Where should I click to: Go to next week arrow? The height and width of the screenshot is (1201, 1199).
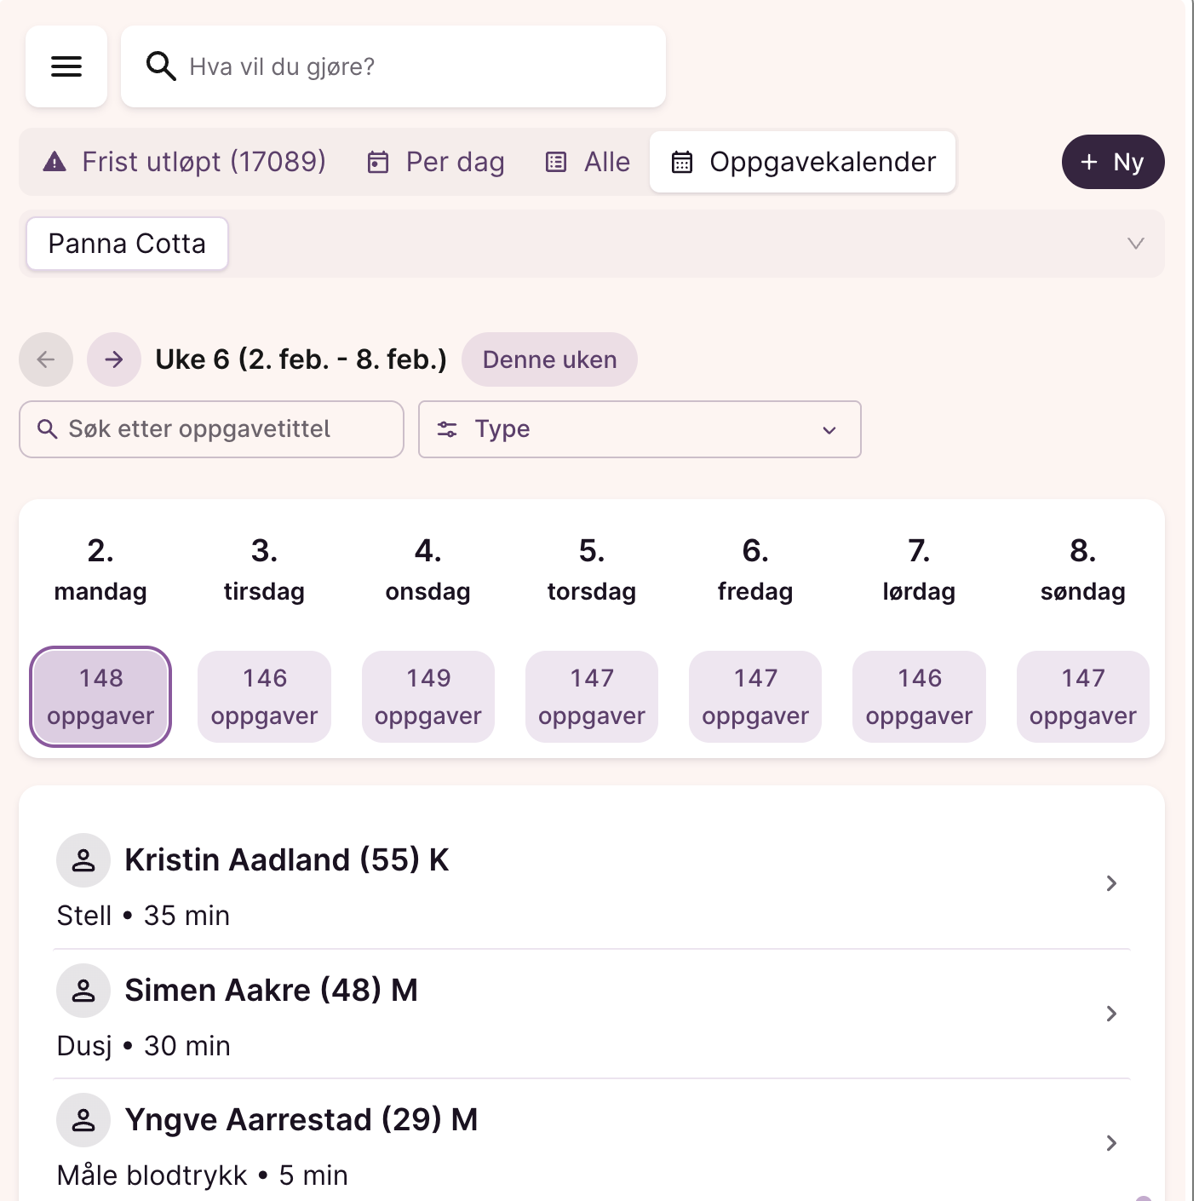pyautogui.click(x=114, y=359)
